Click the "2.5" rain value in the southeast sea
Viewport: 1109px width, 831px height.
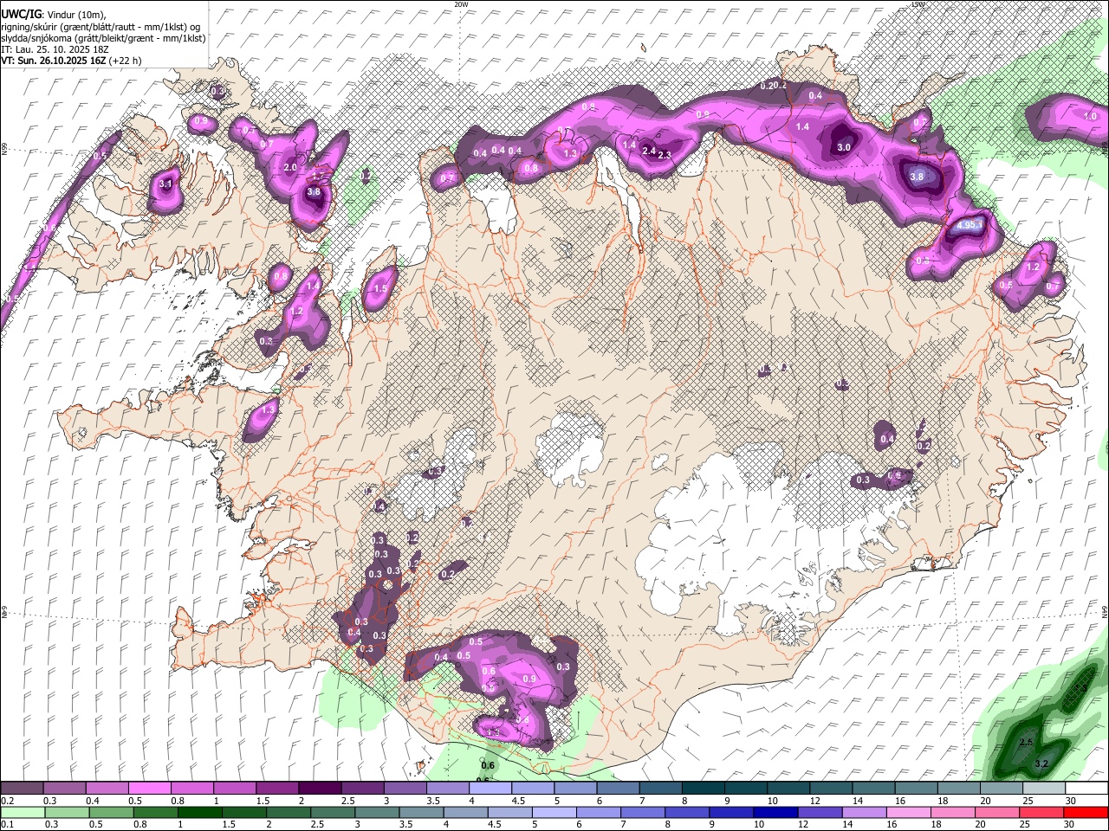[x=1026, y=743]
